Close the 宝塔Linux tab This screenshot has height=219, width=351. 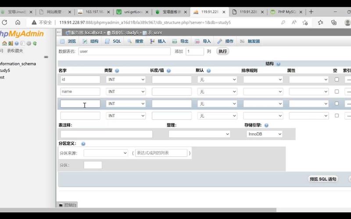pos(31,12)
